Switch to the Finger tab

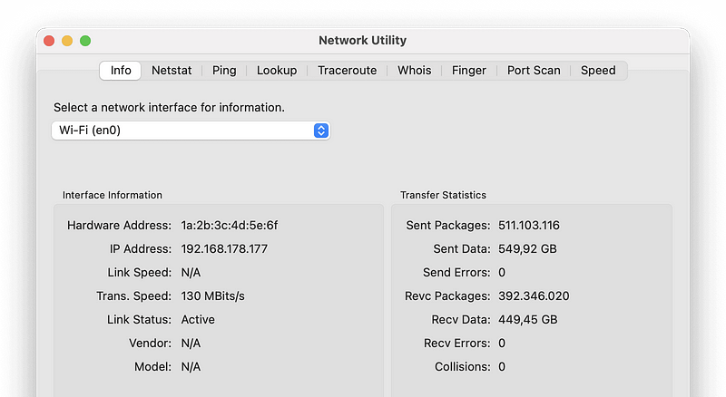(469, 71)
